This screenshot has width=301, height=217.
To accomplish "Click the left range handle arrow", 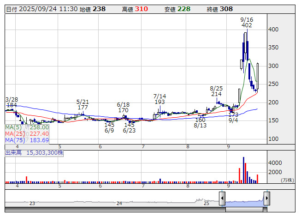I will (x=222, y=199).
